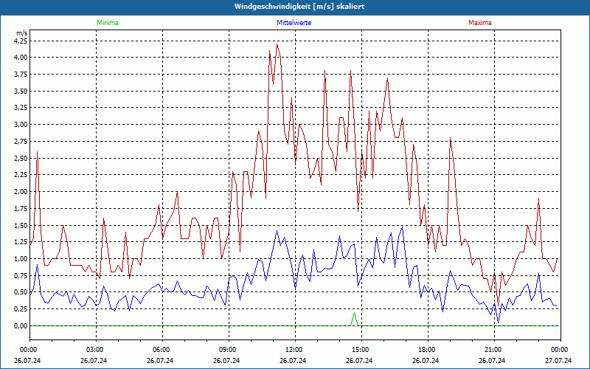Click the 1,25 y-axis value

[21, 242]
